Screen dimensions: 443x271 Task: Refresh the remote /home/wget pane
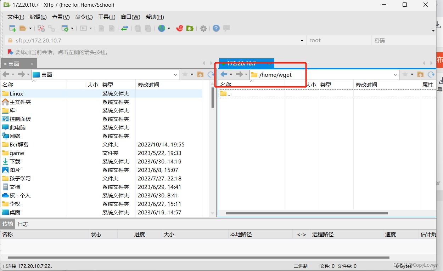coord(431,74)
